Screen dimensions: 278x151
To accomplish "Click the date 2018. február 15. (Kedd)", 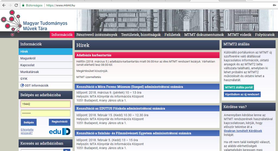I will [106, 115].
